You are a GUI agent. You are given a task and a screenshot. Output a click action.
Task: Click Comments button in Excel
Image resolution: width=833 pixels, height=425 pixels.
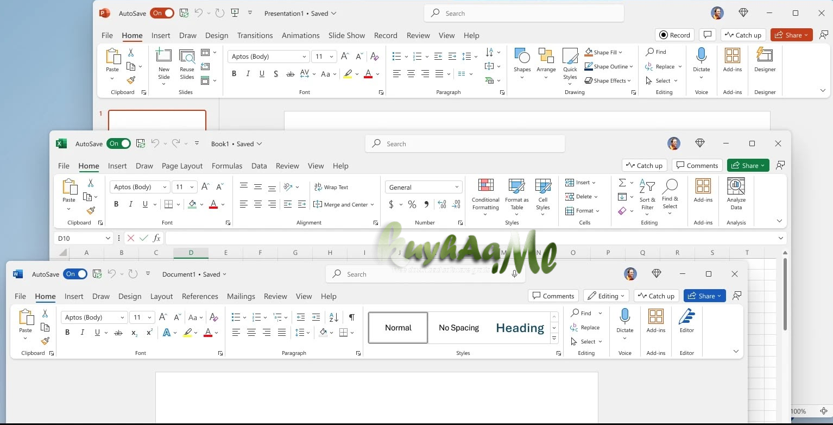coord(697,165)
